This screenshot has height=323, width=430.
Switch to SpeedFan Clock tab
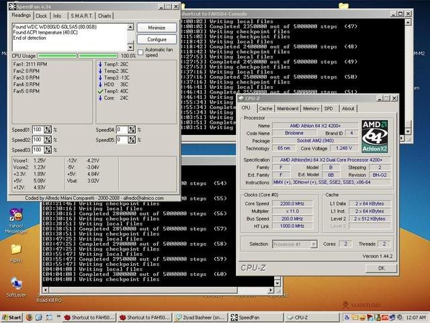point(42,16)
